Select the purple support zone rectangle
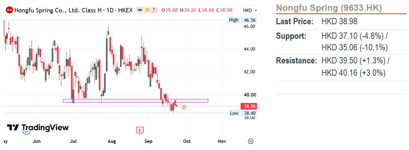Screen dimensions: 409x150 (136, 100)
